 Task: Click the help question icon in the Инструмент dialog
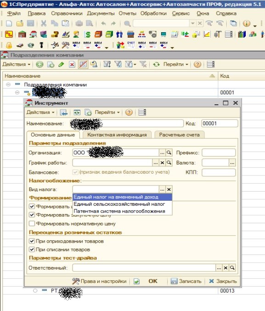[129, 112]
